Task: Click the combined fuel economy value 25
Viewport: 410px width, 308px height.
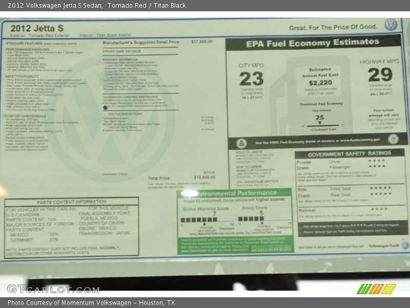Action: click(x=319, y=118)
